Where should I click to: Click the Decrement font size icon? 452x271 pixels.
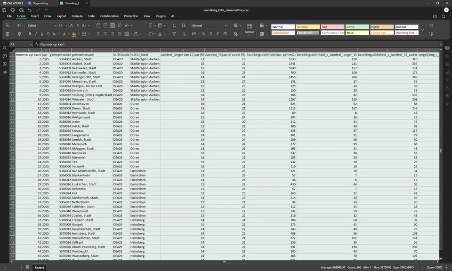tap(78, 25)
